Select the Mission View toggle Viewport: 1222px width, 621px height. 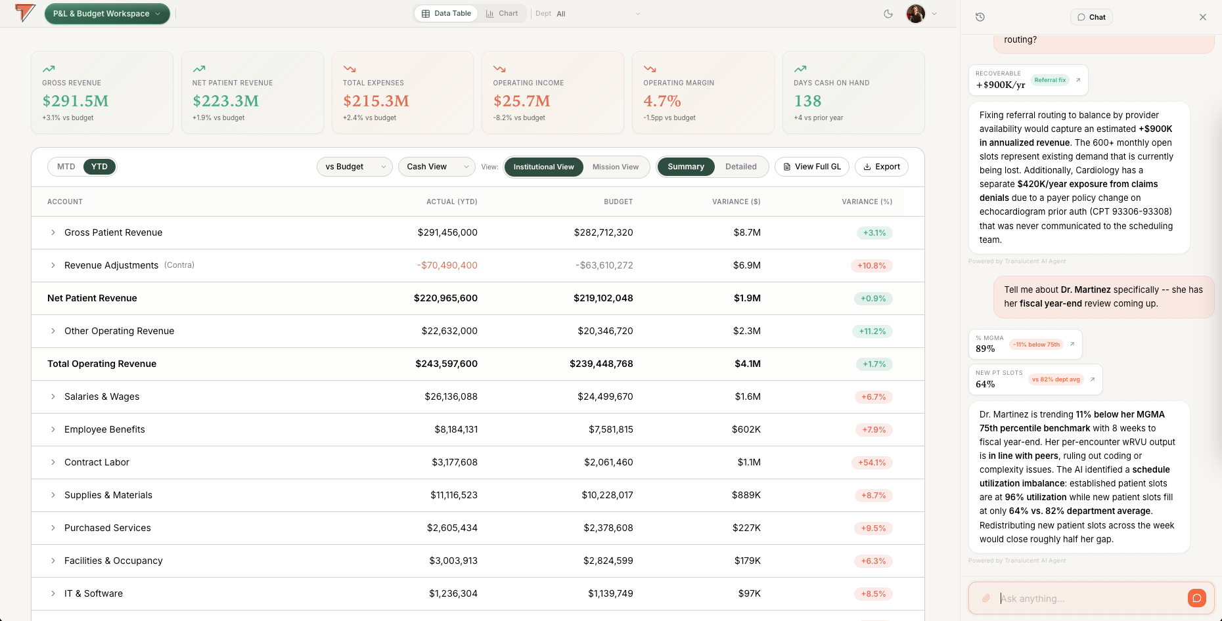point(616,167)
